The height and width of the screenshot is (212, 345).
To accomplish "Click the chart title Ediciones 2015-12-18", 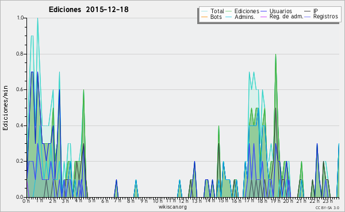I will [x=89, y=10].
